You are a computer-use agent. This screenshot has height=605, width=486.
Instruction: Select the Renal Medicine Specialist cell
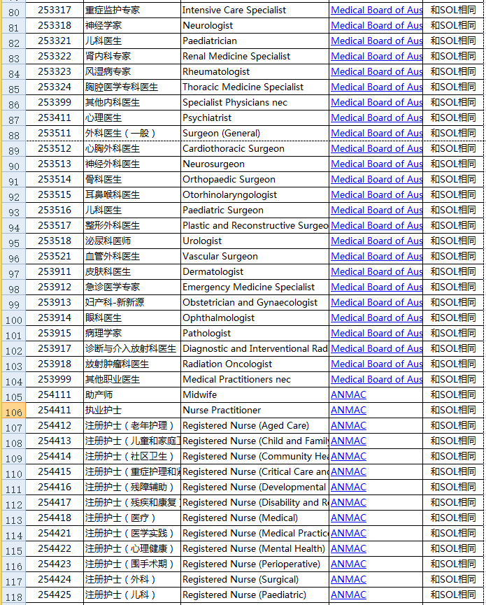(255, 57)
